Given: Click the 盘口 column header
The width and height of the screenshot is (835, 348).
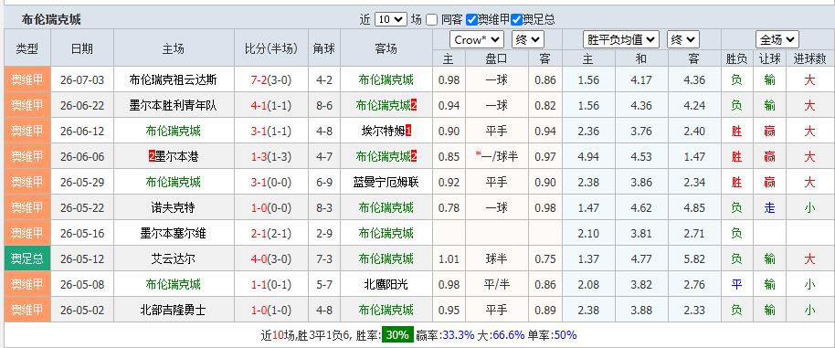Looking at the screenshot, I should click(496, 59).
